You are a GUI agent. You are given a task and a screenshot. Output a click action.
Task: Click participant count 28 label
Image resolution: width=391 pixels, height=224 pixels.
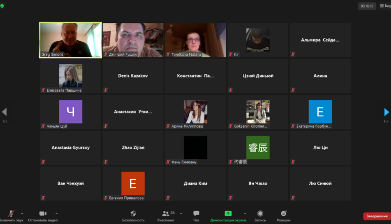point(173,213)
